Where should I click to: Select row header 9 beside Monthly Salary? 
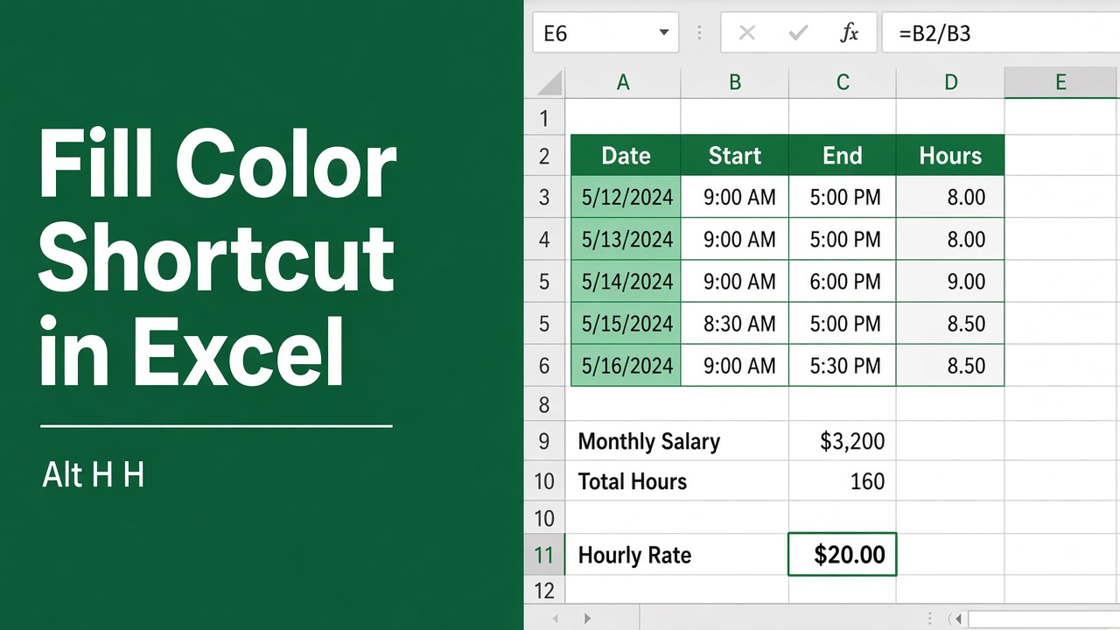tap(544, 441)
